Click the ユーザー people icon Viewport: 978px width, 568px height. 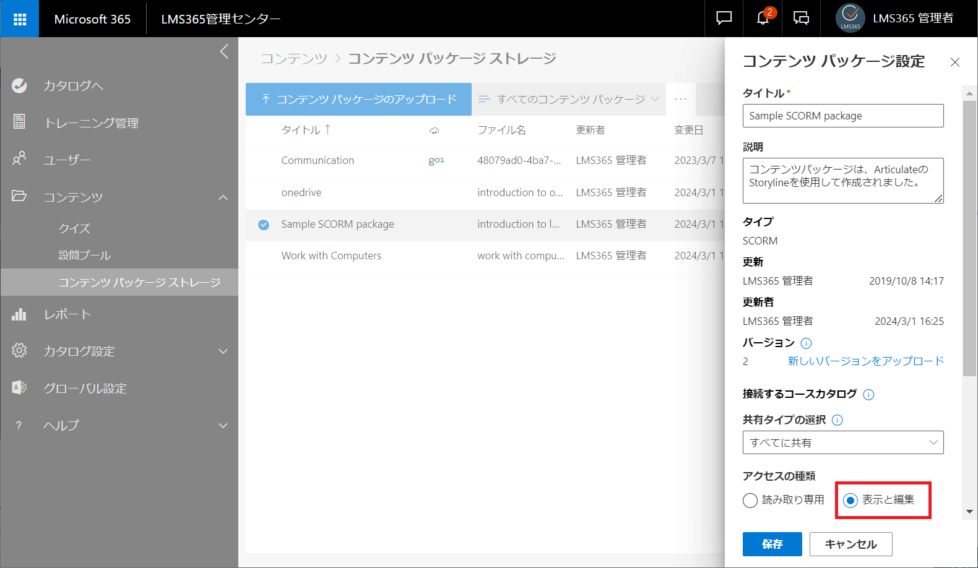click(x=19, y=158)
